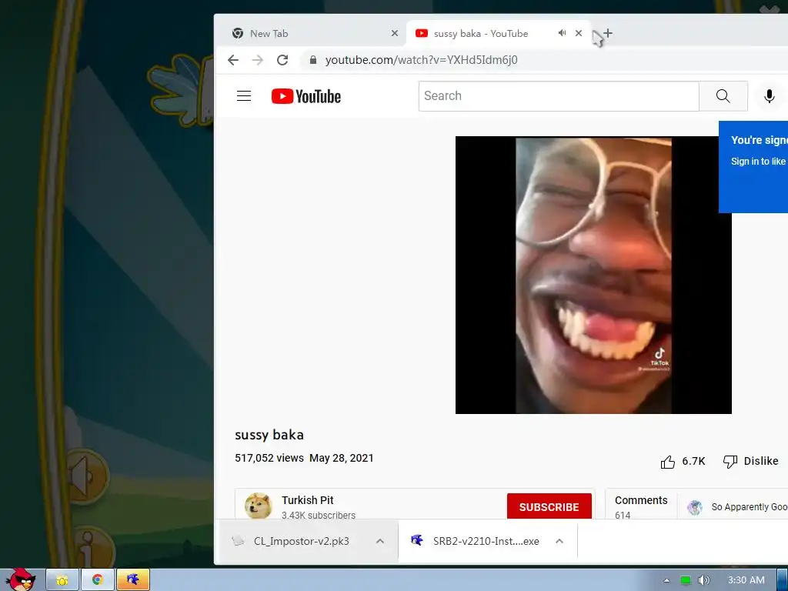Click the address bar URL
The image size is (788, 591).
tap(421, 60)
